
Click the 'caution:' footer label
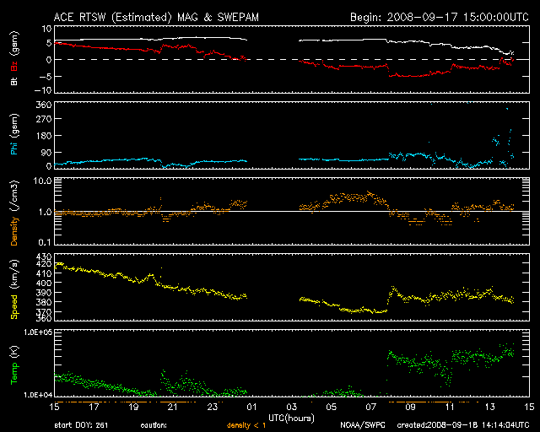point(154,425)
